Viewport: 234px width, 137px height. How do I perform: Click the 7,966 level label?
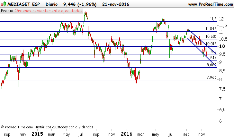click(212, 77)
